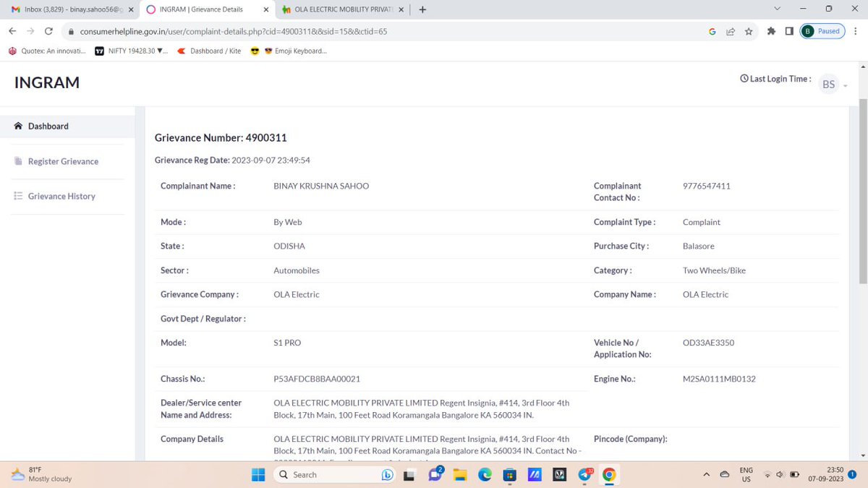Image resolution: width=868 pixels, height=488 pixels.
Task: Open File Explorer from taskbar
Action: 460,474
